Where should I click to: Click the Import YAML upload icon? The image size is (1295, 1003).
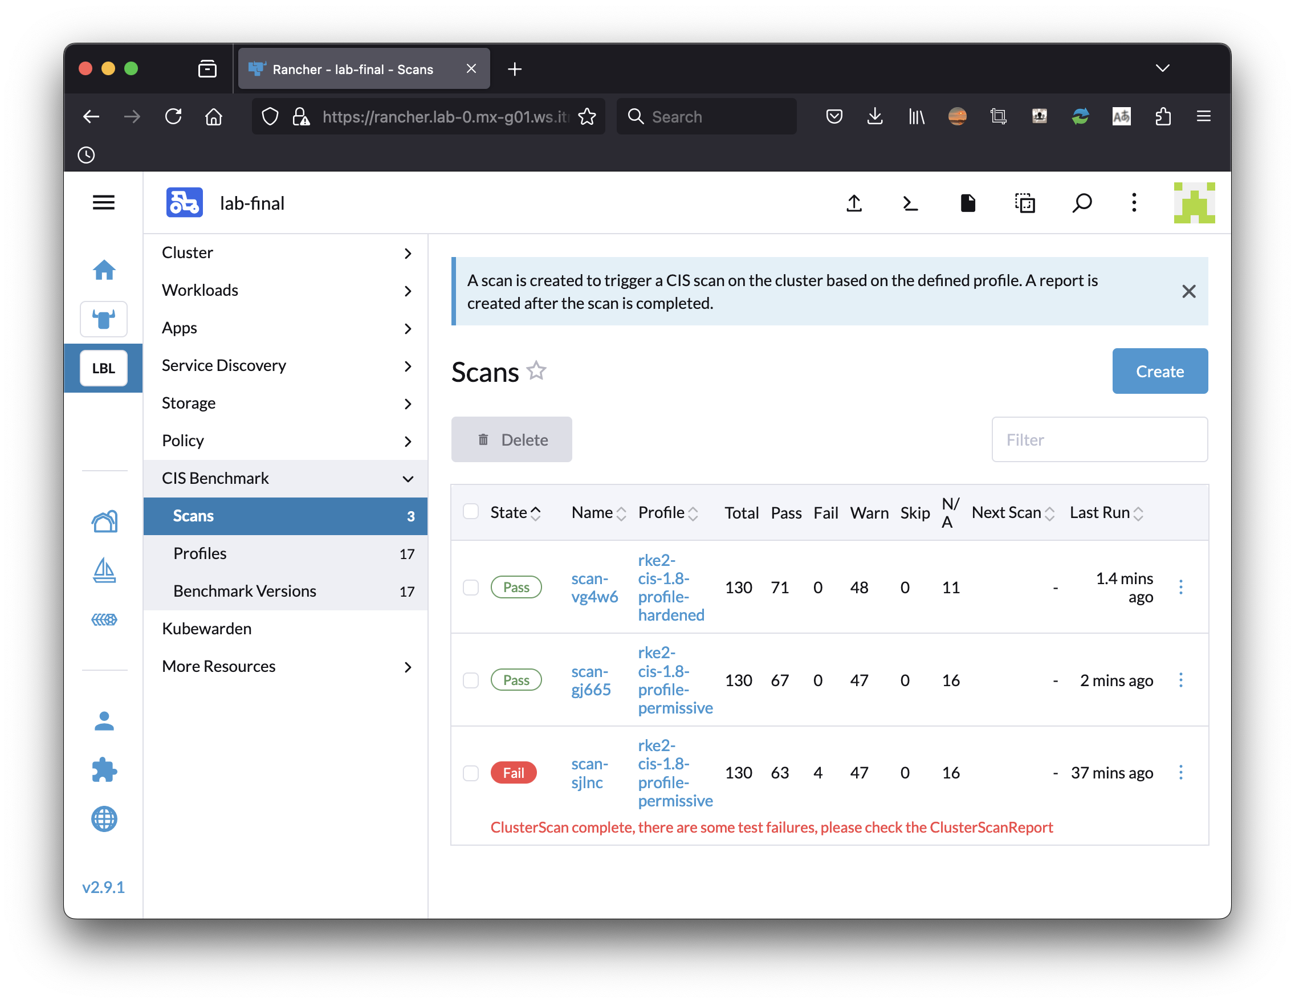pos(854,203)
